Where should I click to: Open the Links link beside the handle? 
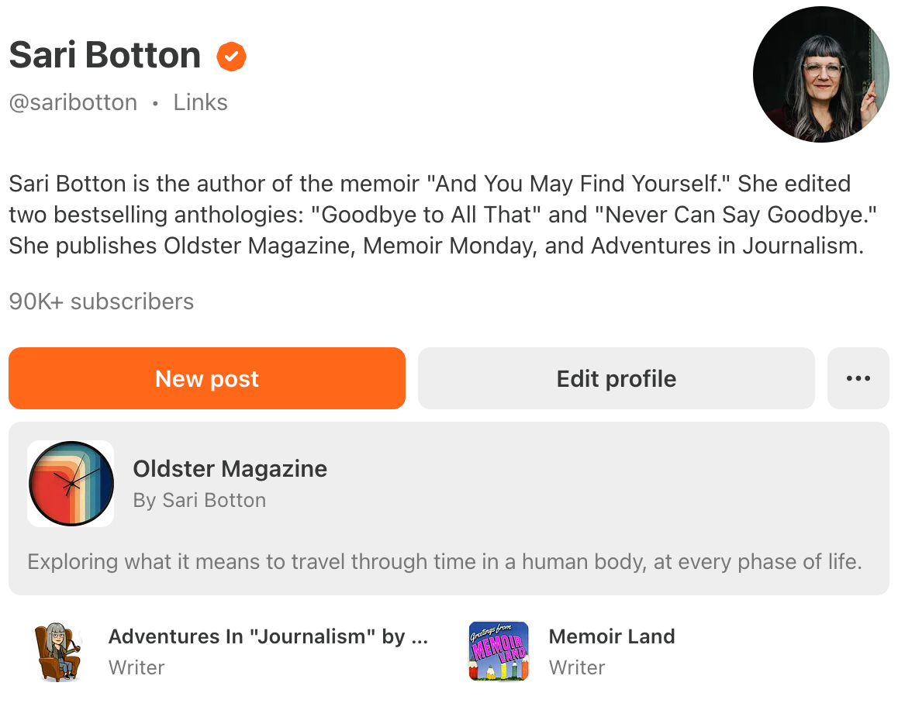(200, 102)
